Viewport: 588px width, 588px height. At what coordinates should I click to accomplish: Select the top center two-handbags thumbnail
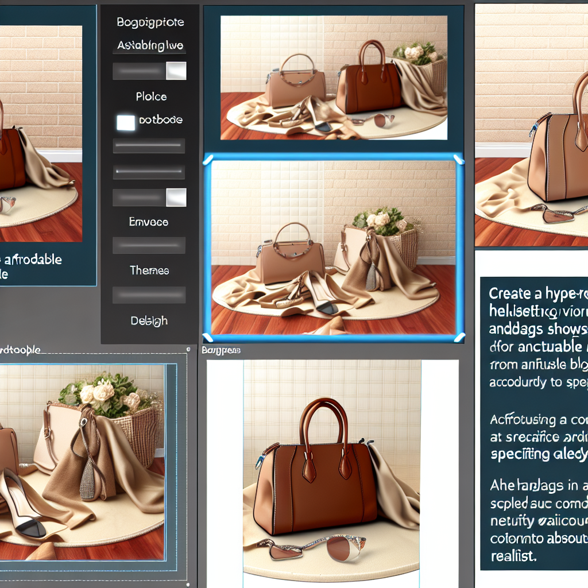(334, 78)
